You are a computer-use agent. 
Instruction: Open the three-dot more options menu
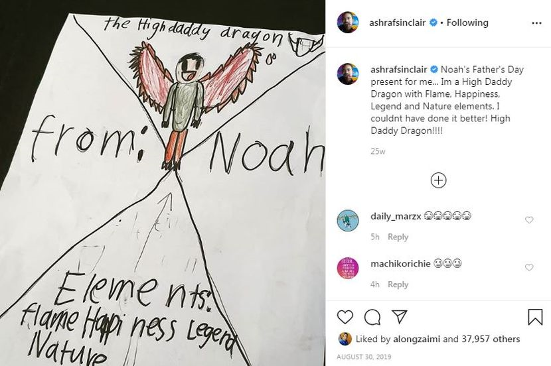tap(536, 23)
